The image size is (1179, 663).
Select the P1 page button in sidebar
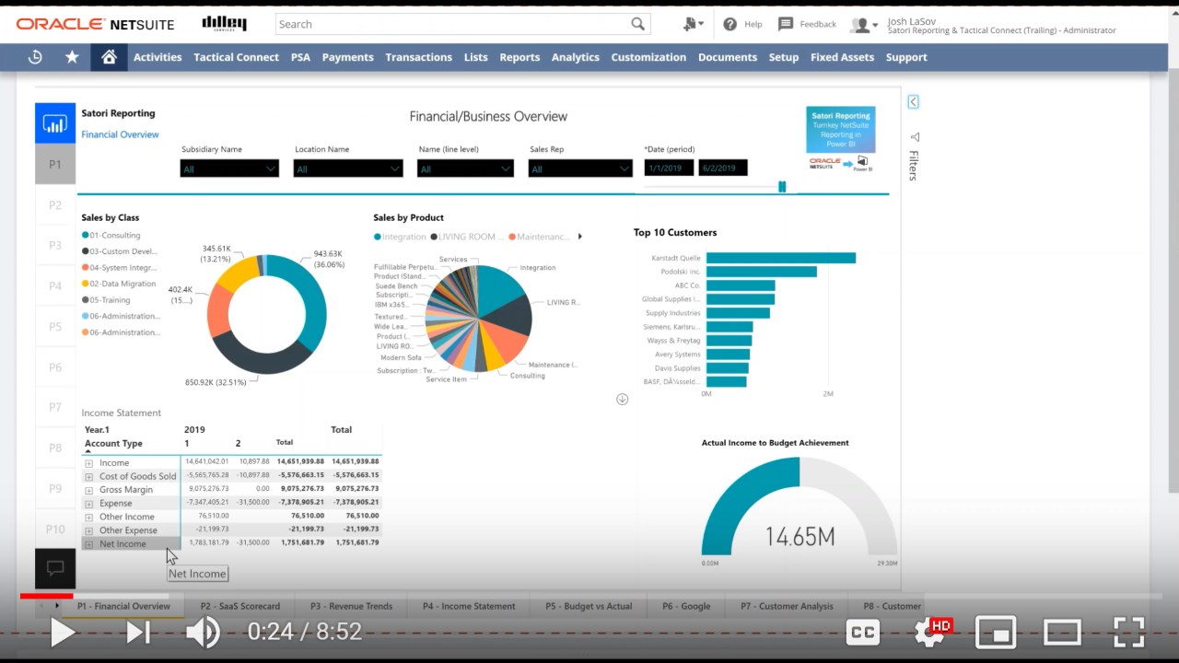point(55,164)
